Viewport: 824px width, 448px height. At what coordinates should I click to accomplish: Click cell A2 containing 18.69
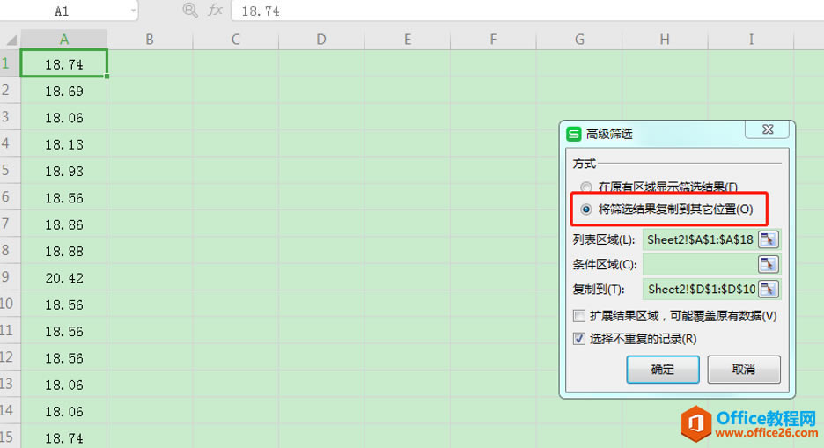(x=64, y=91)
